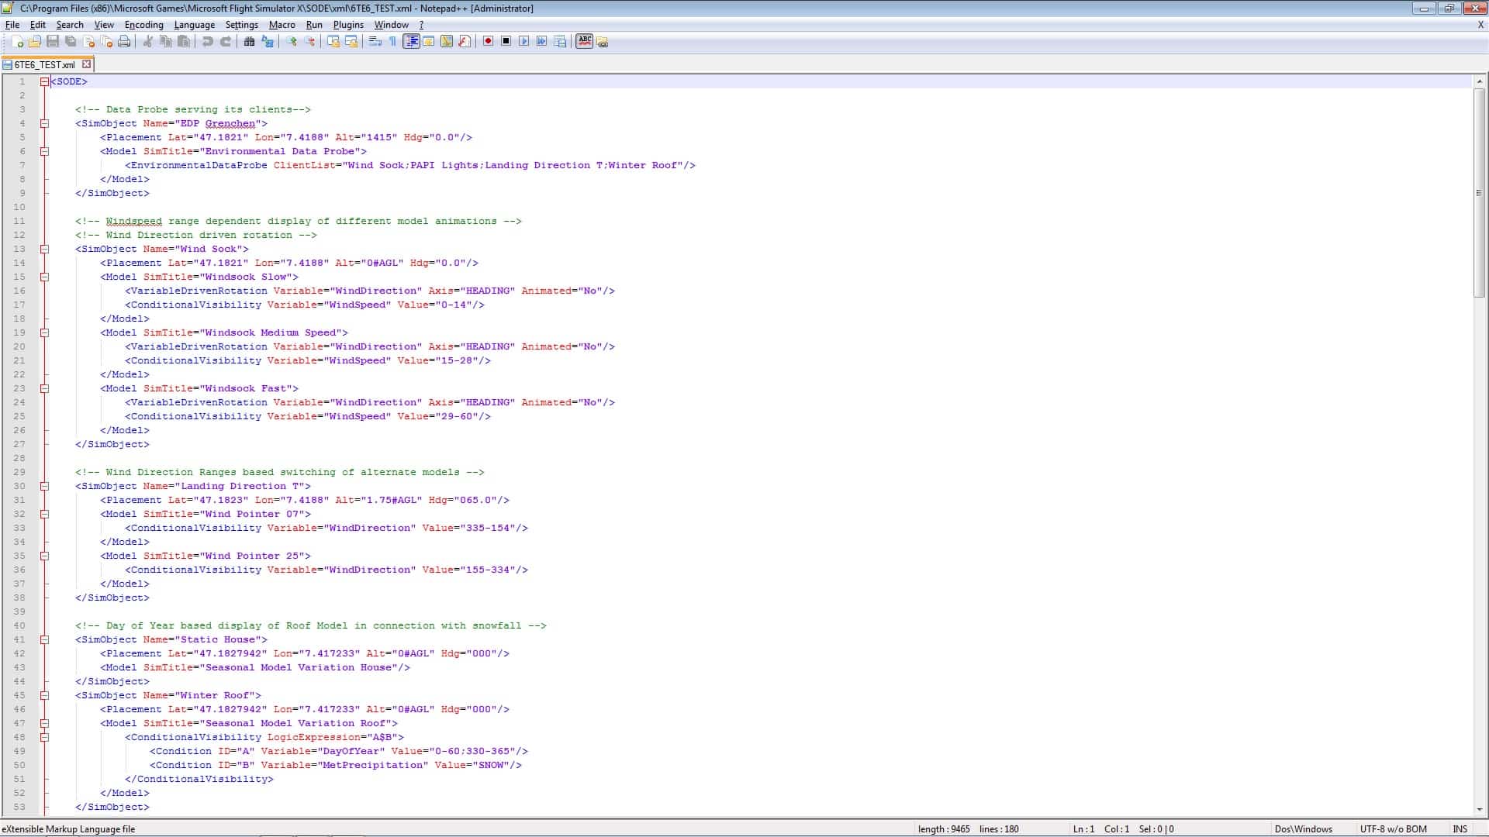Image resolution: width=1489 pixels, height=837 pixels.
Task: Collapse the Wind Sock SimObject fold
Action: pos(44,249)
